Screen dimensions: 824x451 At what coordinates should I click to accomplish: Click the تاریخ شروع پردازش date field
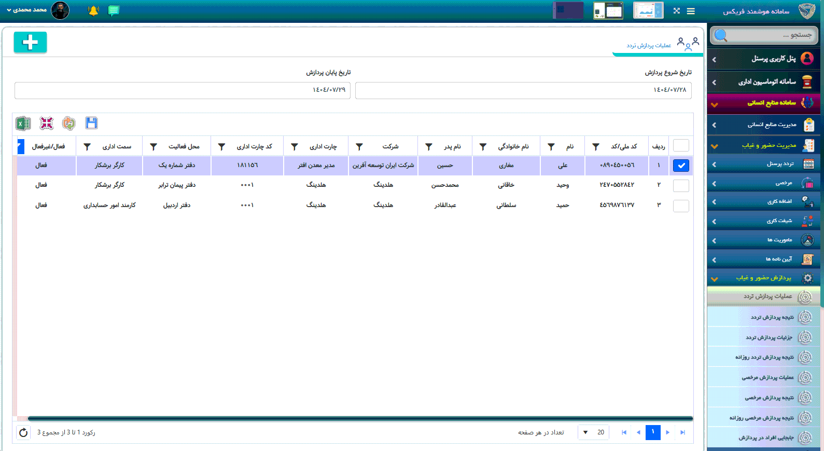[523, 90]
